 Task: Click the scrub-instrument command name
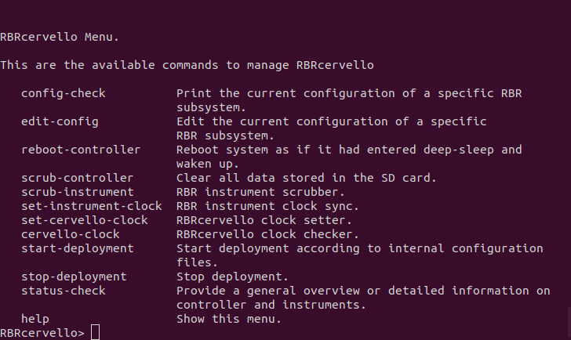(77, 192)
